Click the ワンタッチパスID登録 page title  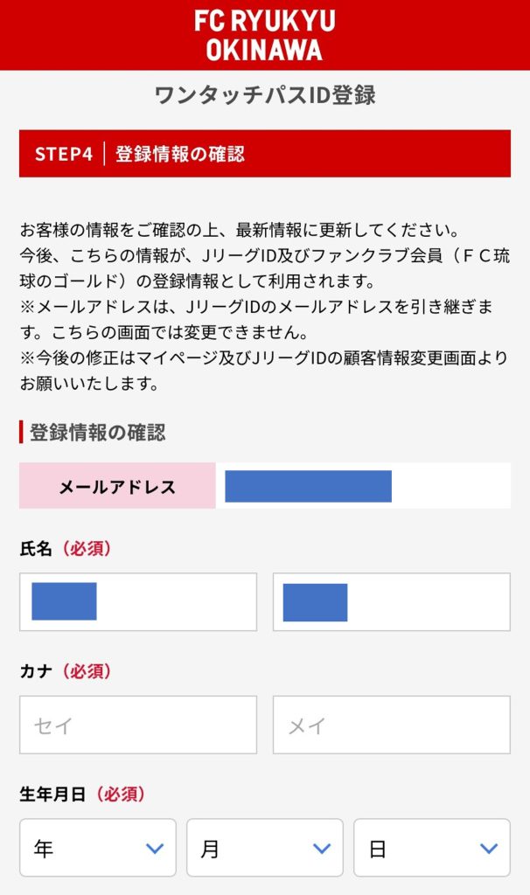click(264, 95)
